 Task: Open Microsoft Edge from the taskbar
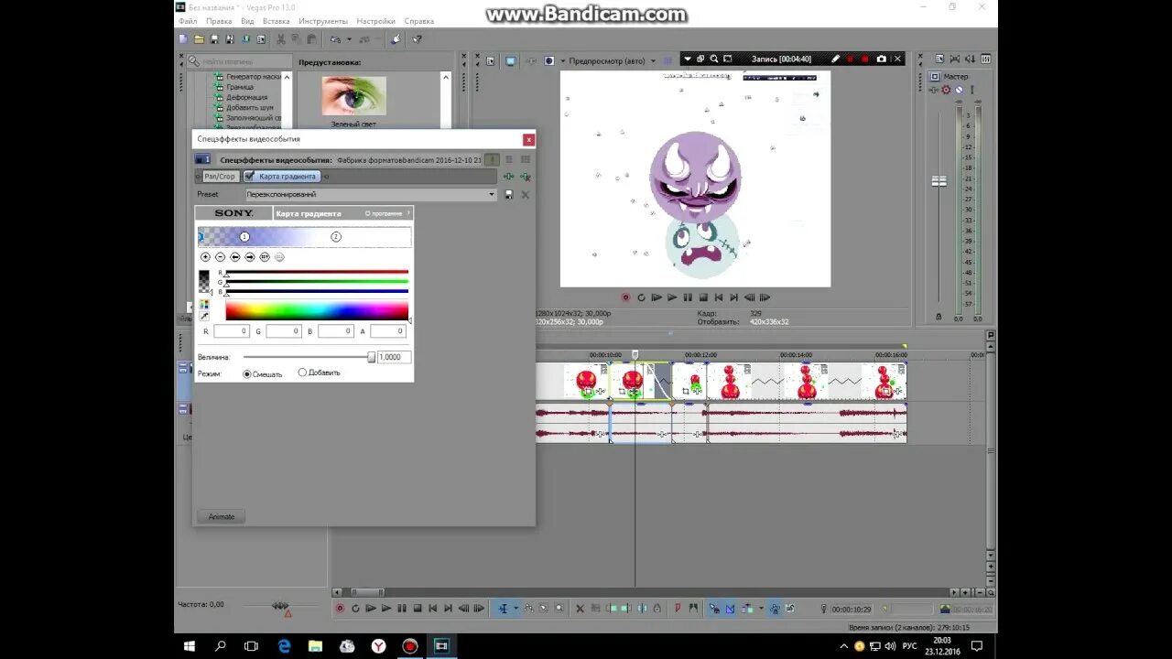284,646
